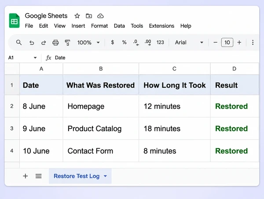Click the select-all corner box
Image resolution: width=264 pixels, height=199 pixels.
pyautogui.click(x=12, y=69)
